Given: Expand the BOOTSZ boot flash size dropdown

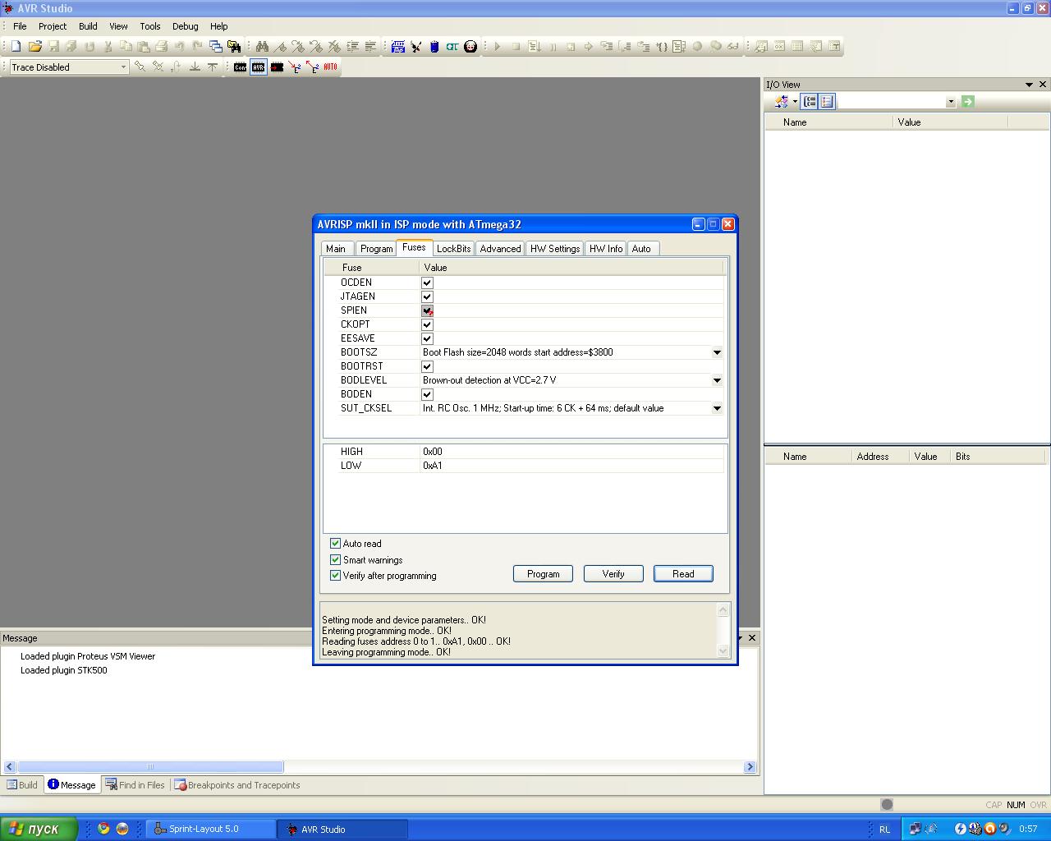Looking at the screenshot, I should point(716,352).
